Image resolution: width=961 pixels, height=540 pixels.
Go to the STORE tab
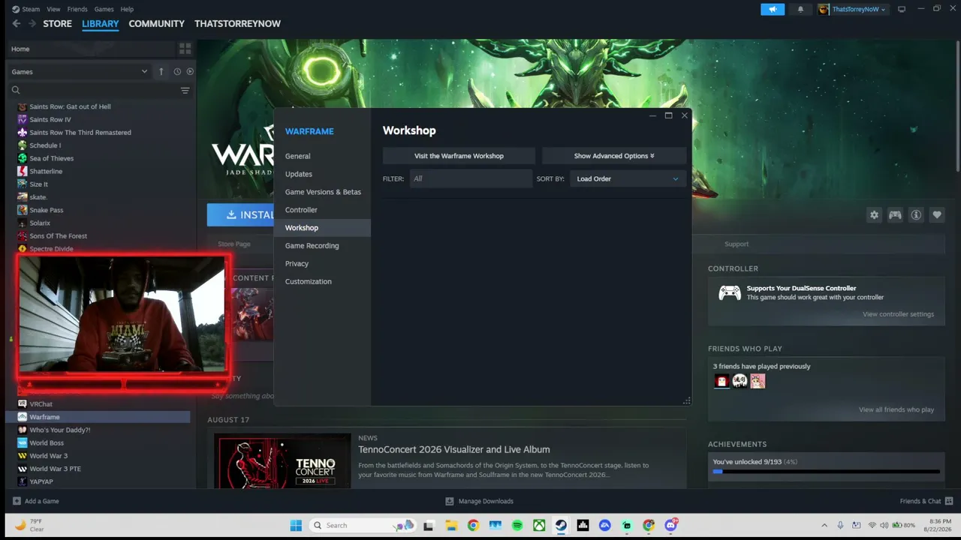coord(58,24)
